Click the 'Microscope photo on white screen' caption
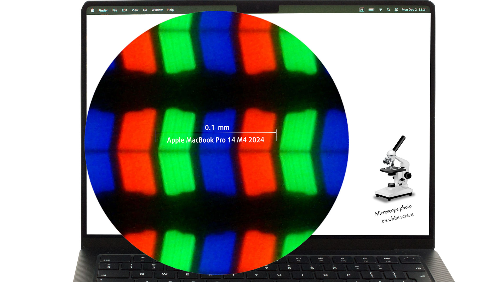The height and width of the screenshot is (282, 502). pyautogui.click(x=395, y=214)
